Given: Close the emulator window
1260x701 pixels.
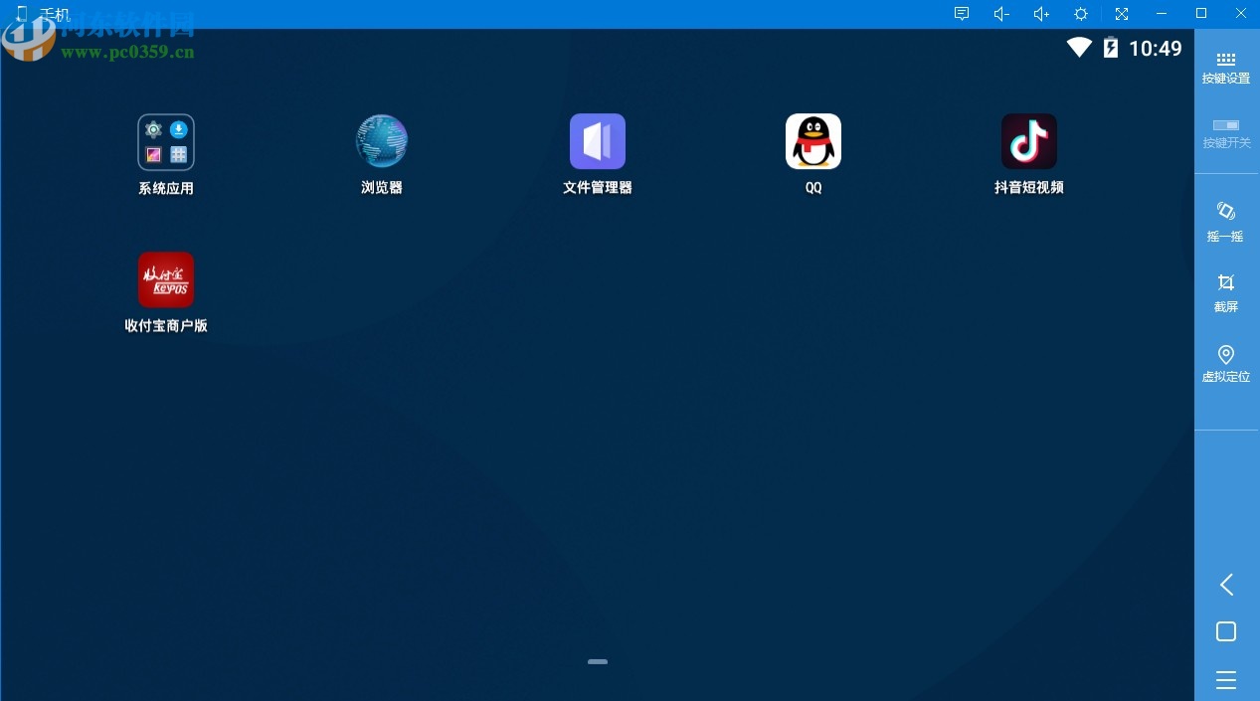Looking at the screenshot, I should [1241, 14].
